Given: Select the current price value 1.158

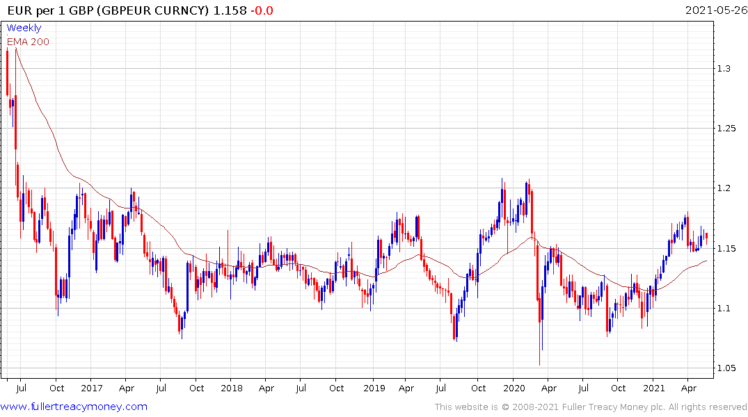Looking at the screenshot, I should click(x=230, y=10).
